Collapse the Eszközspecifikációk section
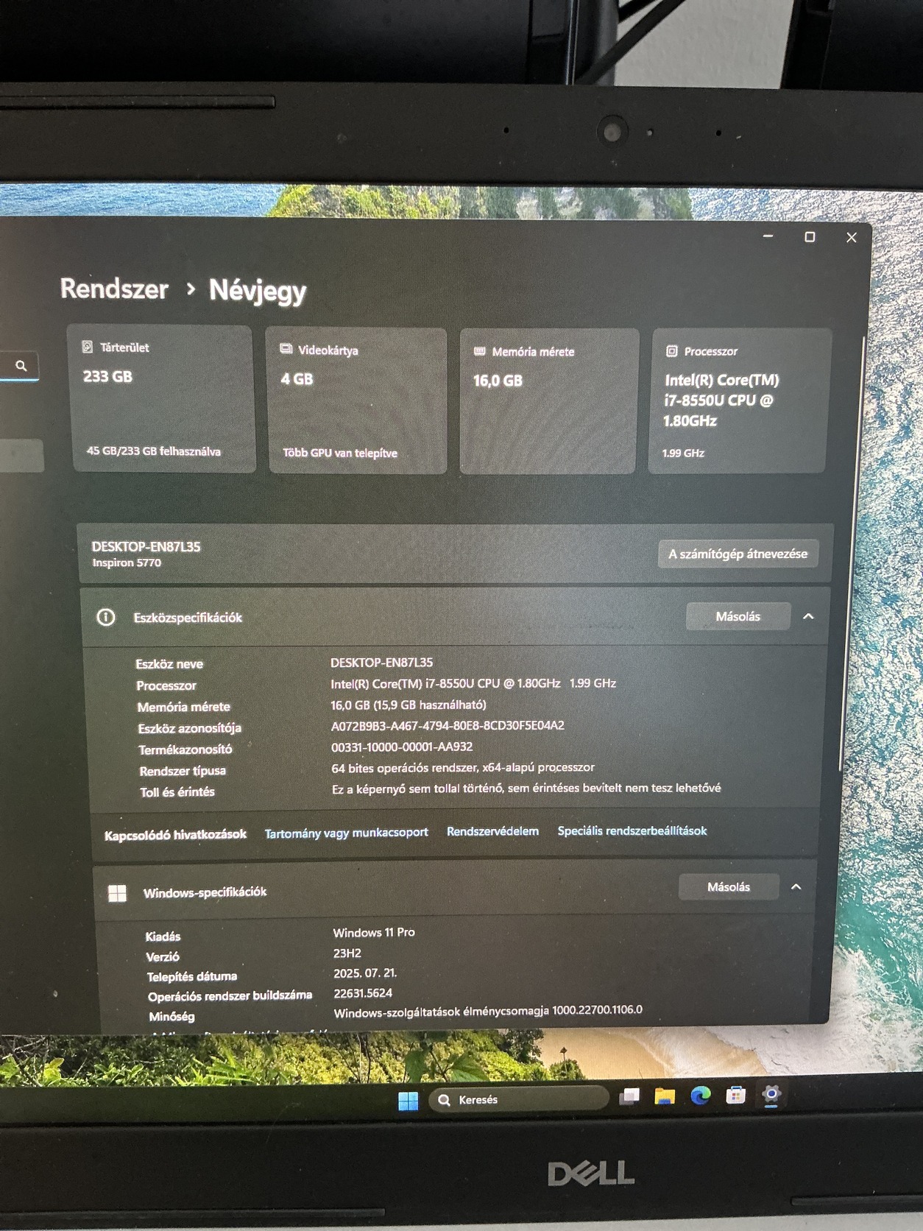The width and height of the screenshot is (923, 1231). pos(808,616)
